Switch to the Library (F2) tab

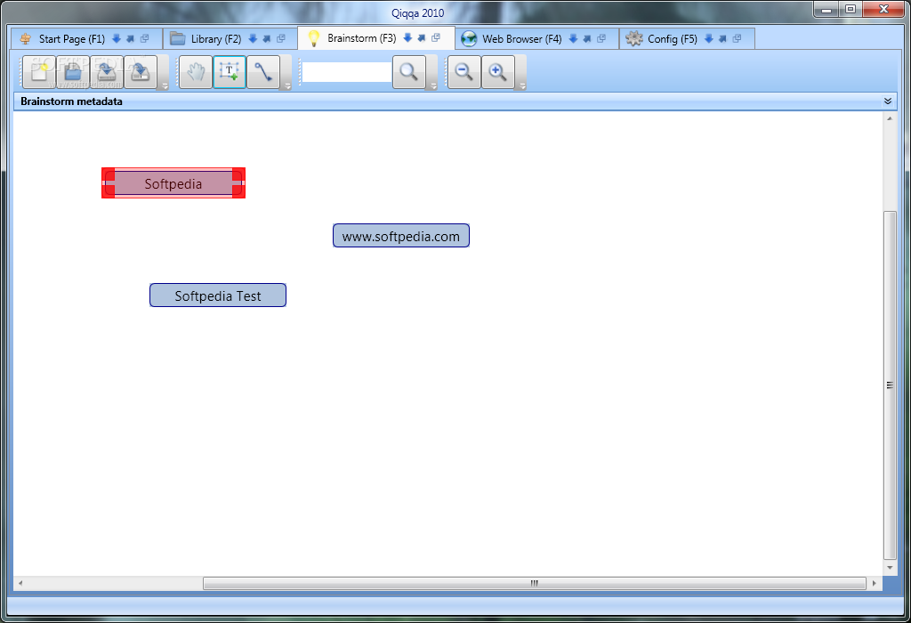pos(215,39)
